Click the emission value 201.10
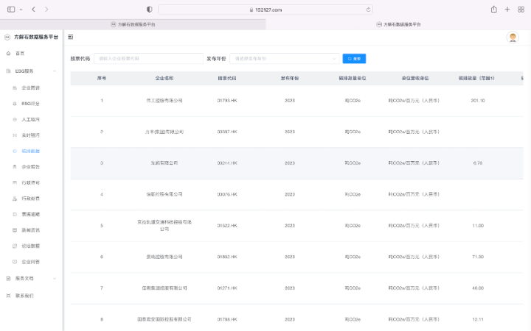Viewport: 531px width, 331px height. click(478, 101)
